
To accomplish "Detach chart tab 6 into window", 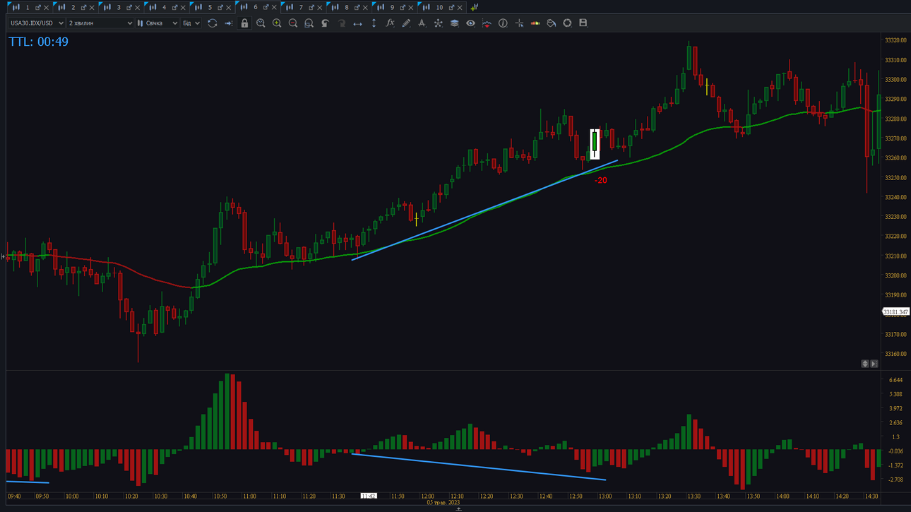I will coord(266,8).
